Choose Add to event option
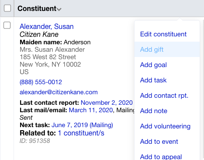 click(x=159, y=142)
